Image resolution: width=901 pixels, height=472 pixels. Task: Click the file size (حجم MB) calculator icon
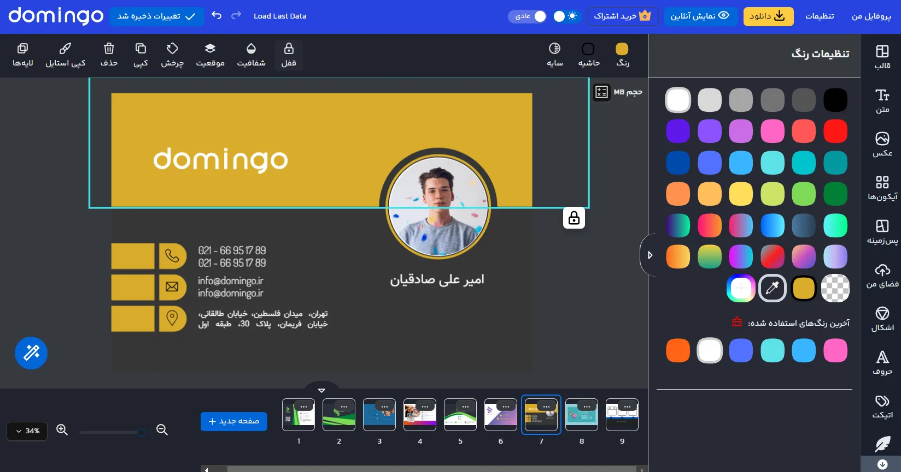pyautogui.click(x=601, y=92)
